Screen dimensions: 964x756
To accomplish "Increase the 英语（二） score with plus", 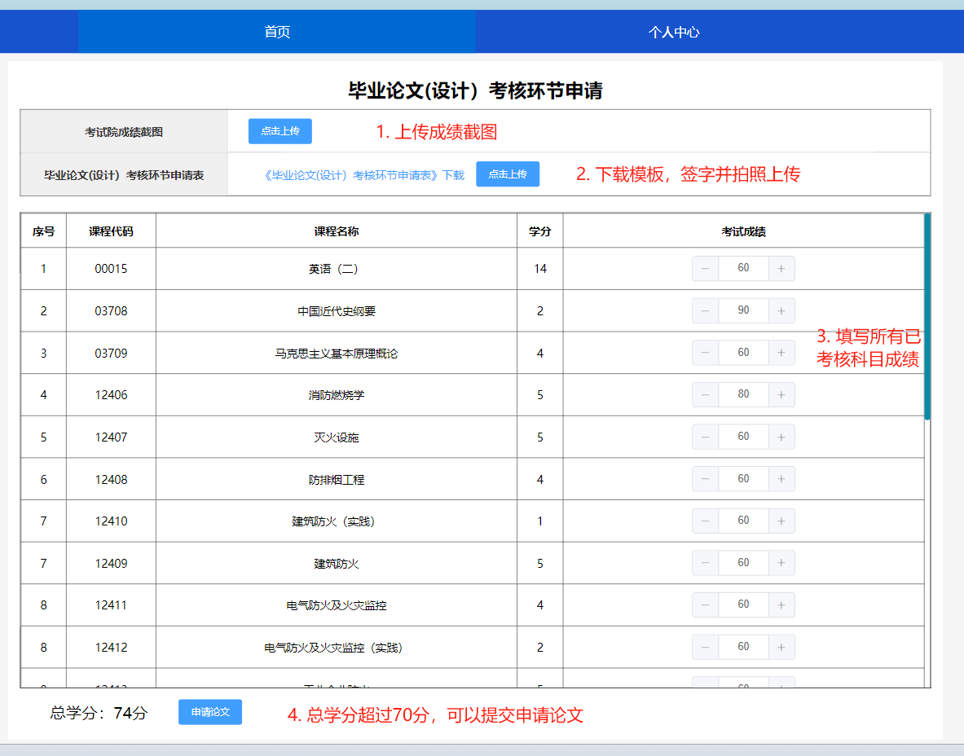I will (781, 269).
